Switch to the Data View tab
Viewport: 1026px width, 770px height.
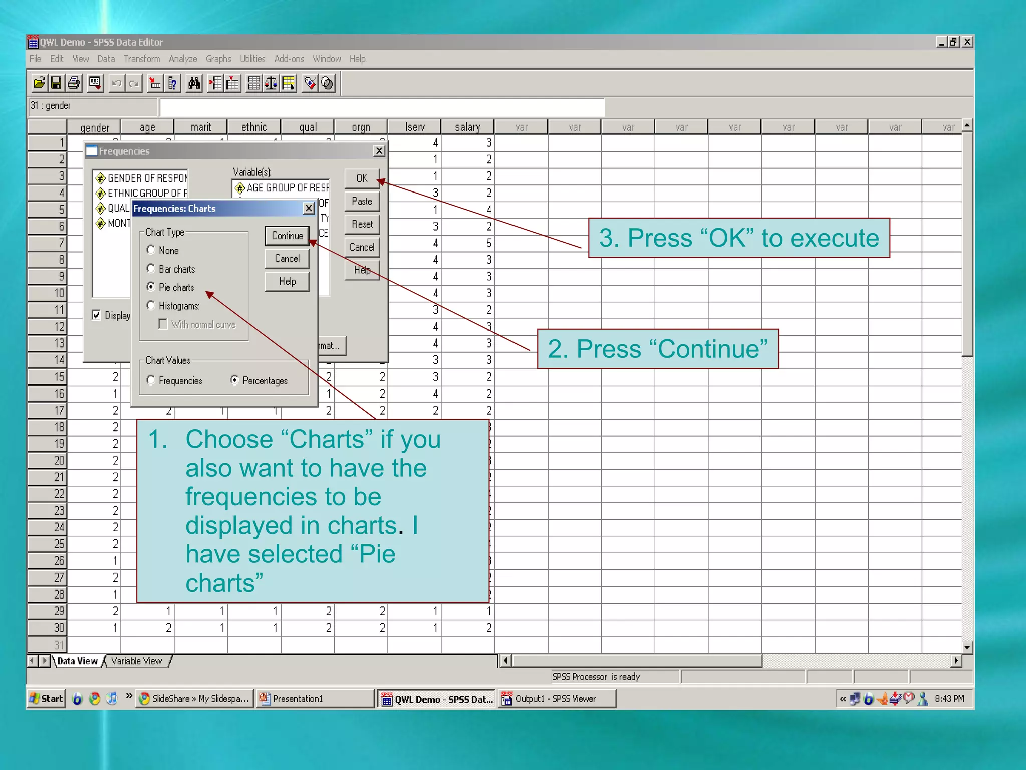(x=77, y=661)
